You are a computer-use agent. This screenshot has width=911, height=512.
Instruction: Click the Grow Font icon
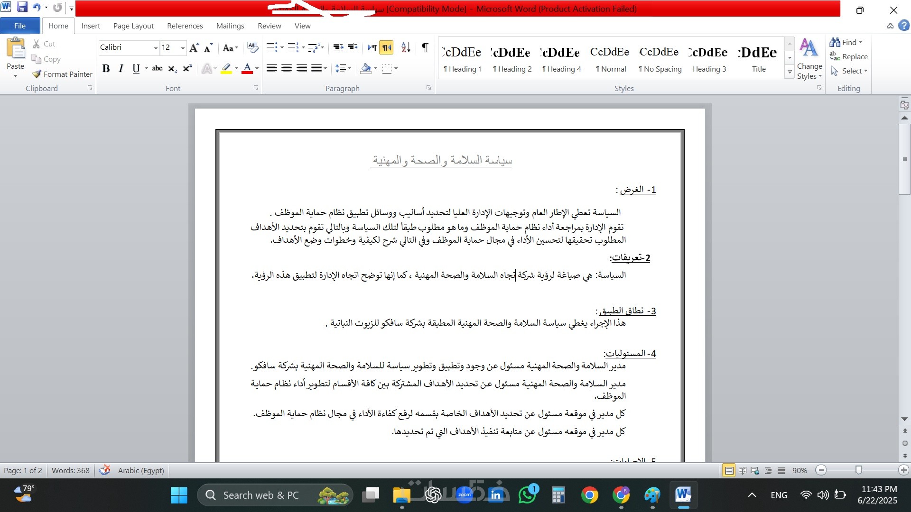pos(194,47)
